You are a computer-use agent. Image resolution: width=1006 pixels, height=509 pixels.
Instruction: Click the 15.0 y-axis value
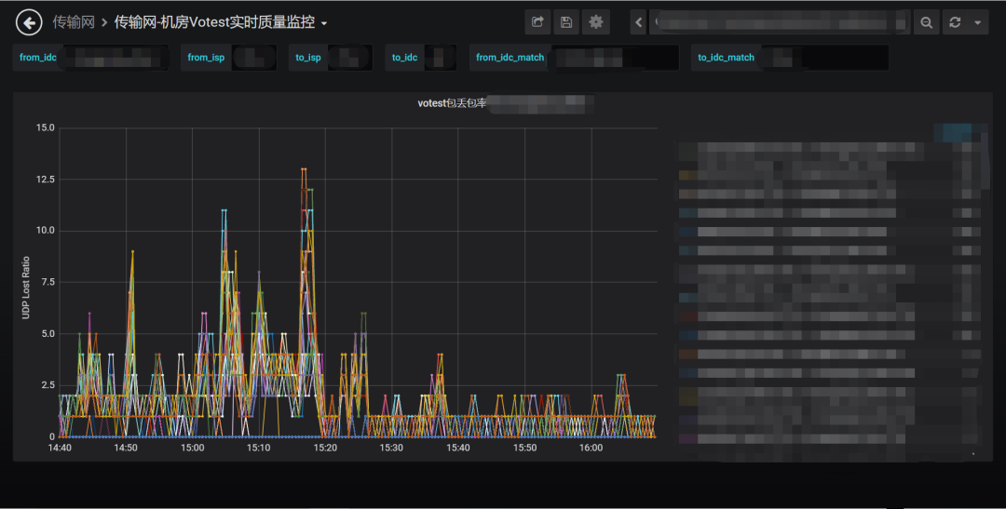pyautogui.click(x=45, y=127)
